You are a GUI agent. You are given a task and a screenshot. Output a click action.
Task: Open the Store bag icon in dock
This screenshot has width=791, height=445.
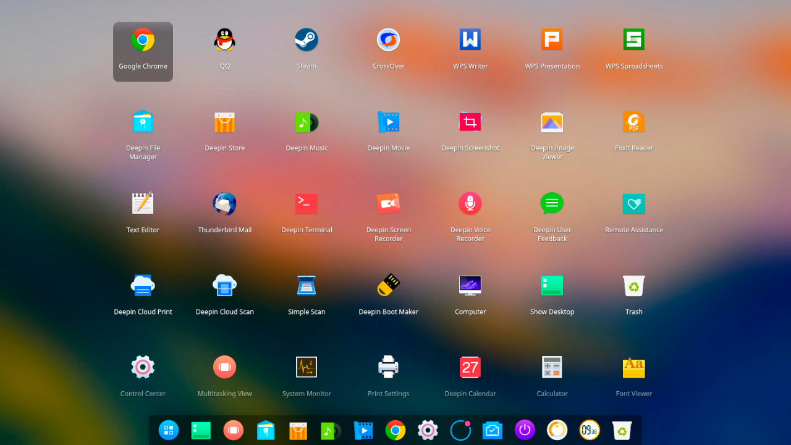(x=298, y=430)
